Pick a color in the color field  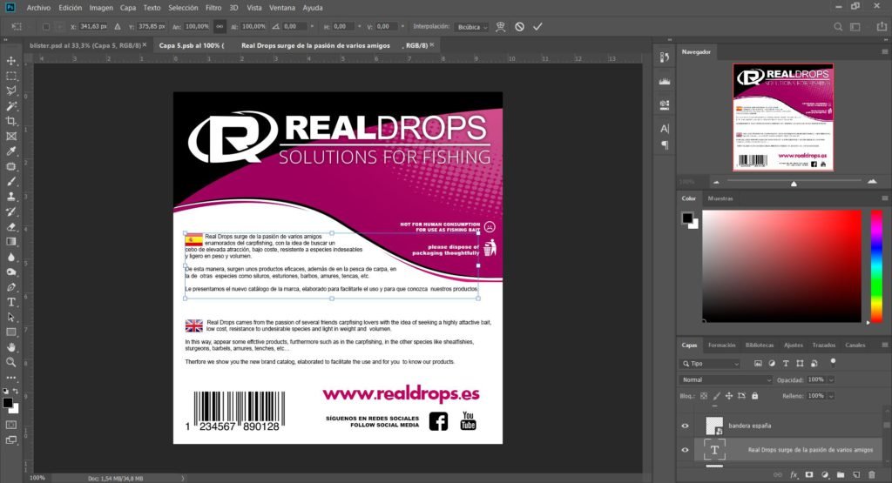point(781,266)
